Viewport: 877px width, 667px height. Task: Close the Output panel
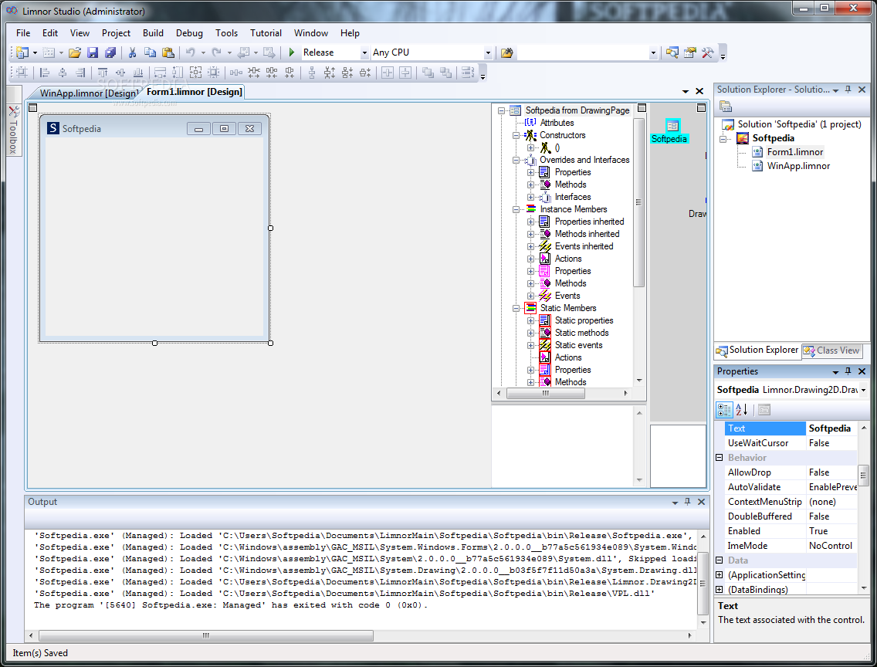point(701,502)
